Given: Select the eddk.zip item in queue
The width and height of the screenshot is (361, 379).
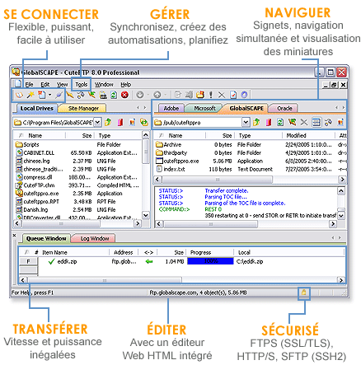Looking at the screenshot, I should tap(67, 261).
